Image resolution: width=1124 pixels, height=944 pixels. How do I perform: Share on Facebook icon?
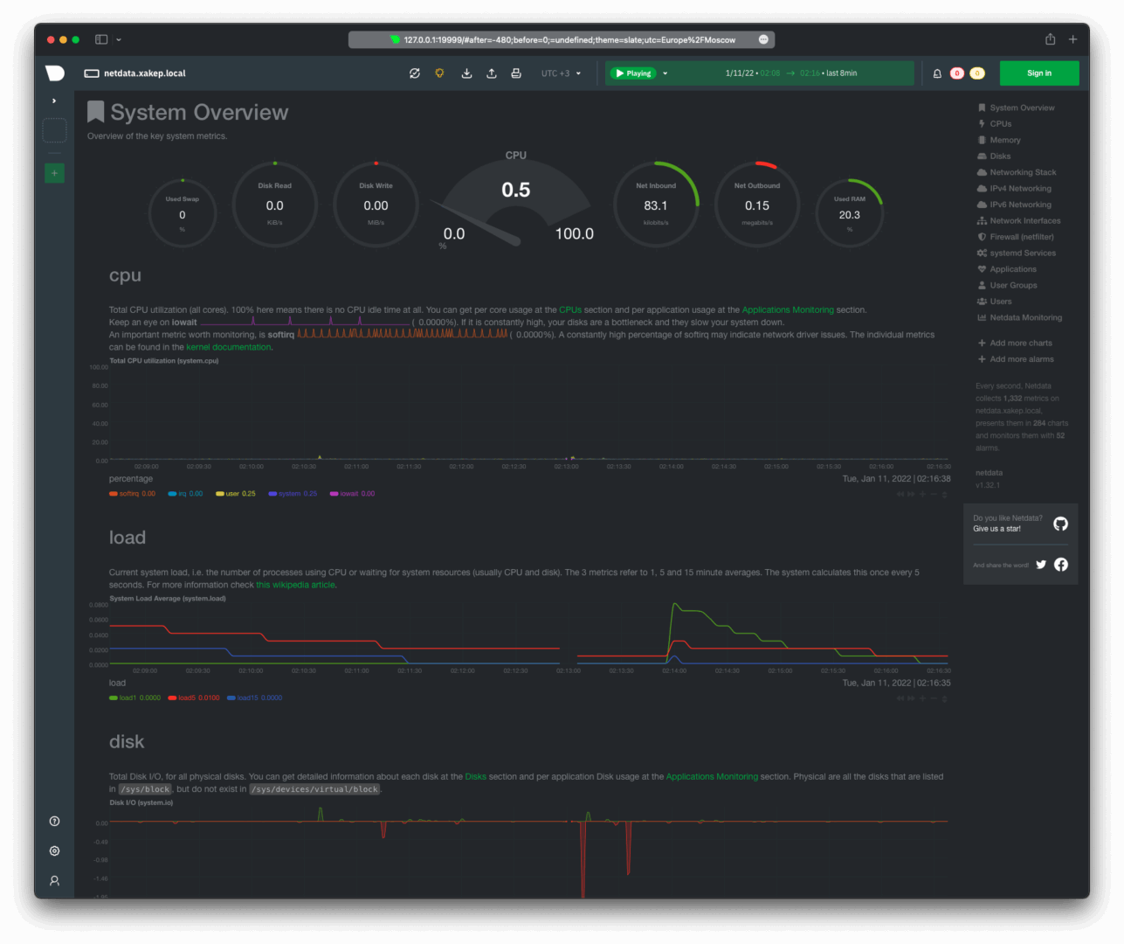pyautogui.click(x=1061, y=565)
